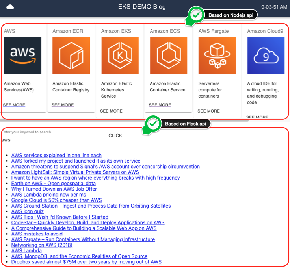290x267 pixels.
Task: Click the AWS logo image
Action: [22, 55]
